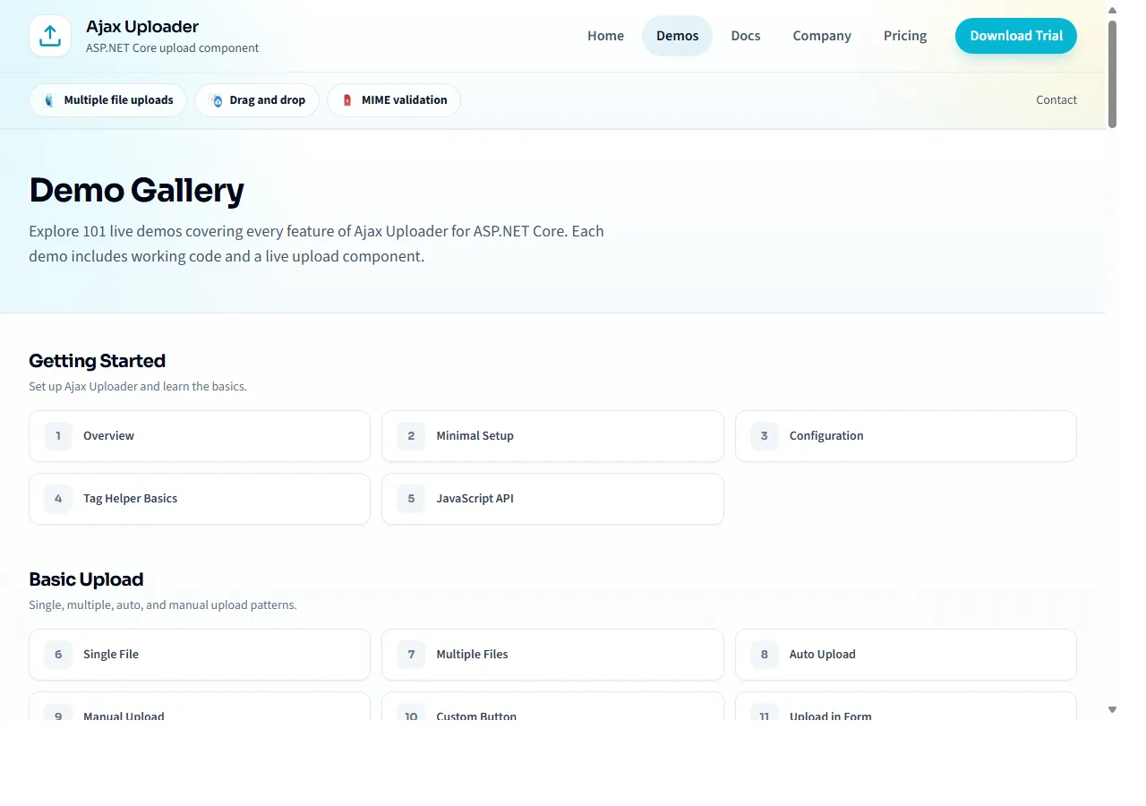Open the Upload in Form demo

pyautogui.click(x=906, y=707)
